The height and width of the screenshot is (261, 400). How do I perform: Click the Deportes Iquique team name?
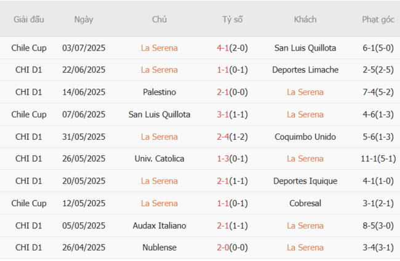click(305, 180)
